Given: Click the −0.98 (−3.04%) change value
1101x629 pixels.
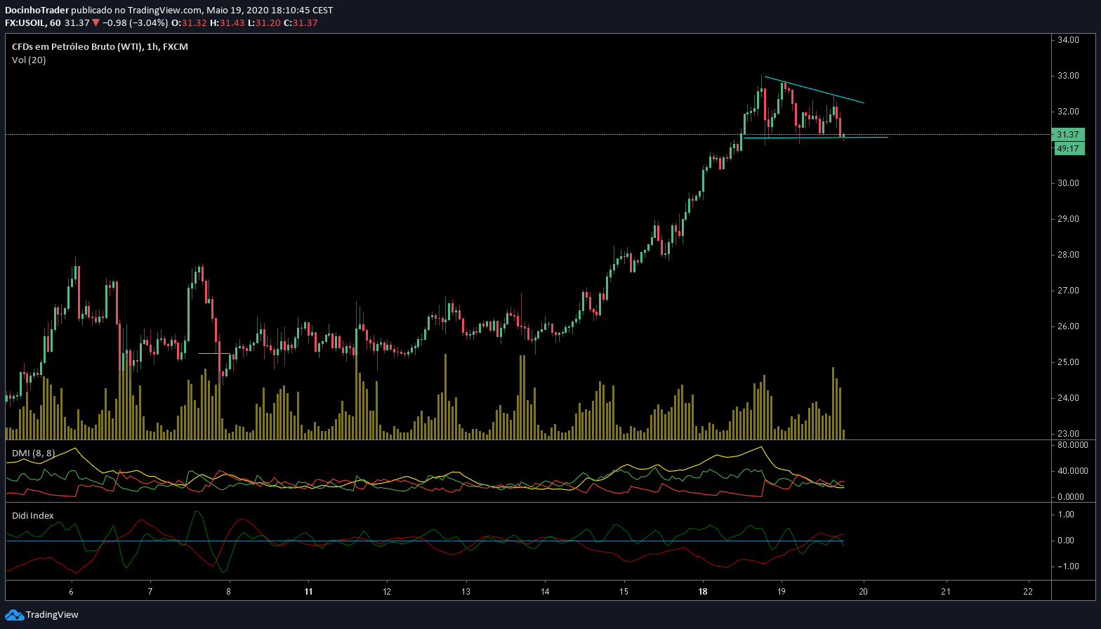Looking at the screenshot, I should tap(135, 23).
